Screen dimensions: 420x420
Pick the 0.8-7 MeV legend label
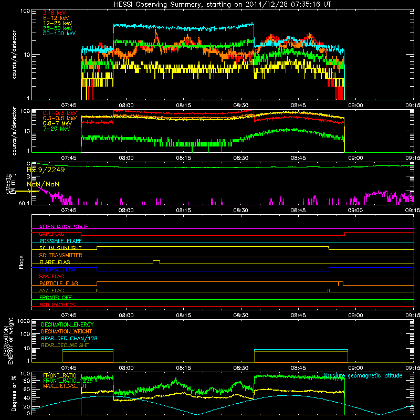[x=58, y=123]
